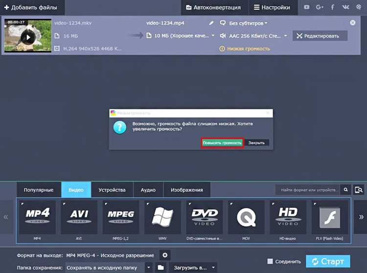Open output format settings gear icon
Screen dimensions: 367x273
click(165, 255)
